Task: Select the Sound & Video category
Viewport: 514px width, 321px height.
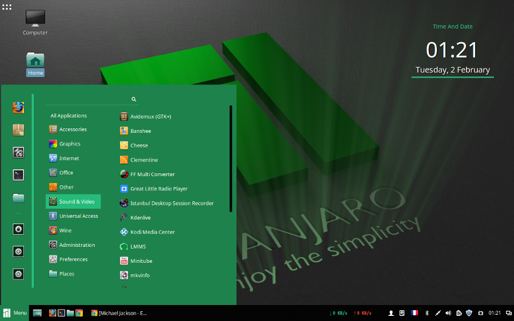Action: [73, 202]
